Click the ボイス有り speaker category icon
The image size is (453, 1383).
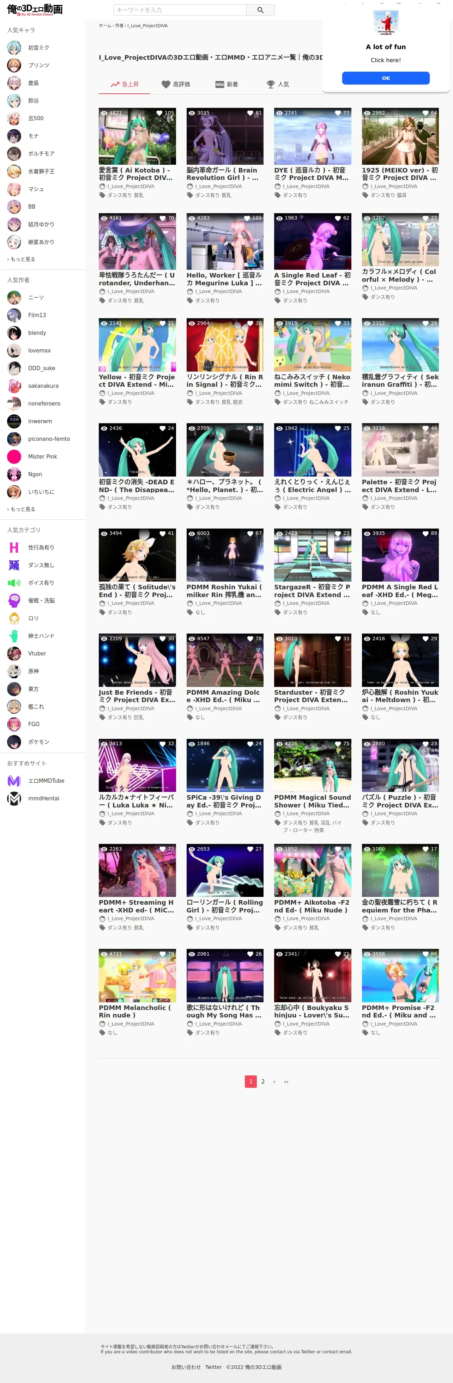(x=14, y=583)
